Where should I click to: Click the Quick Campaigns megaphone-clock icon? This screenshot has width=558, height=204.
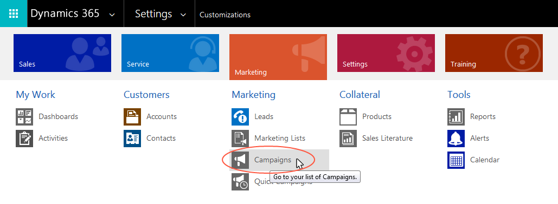[x=240, y=182]
